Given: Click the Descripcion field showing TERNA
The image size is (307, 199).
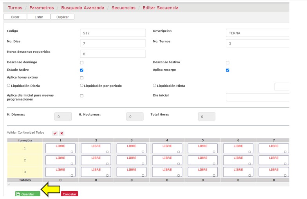Looking at the screenshot, I should (x=258, y=33).
